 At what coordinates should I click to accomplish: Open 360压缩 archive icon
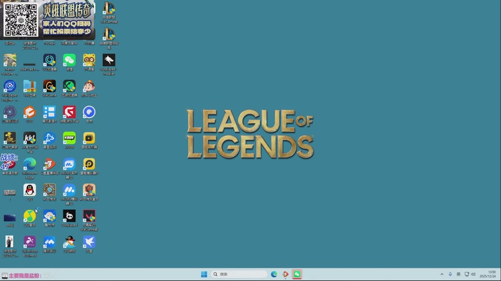[29, 86]
